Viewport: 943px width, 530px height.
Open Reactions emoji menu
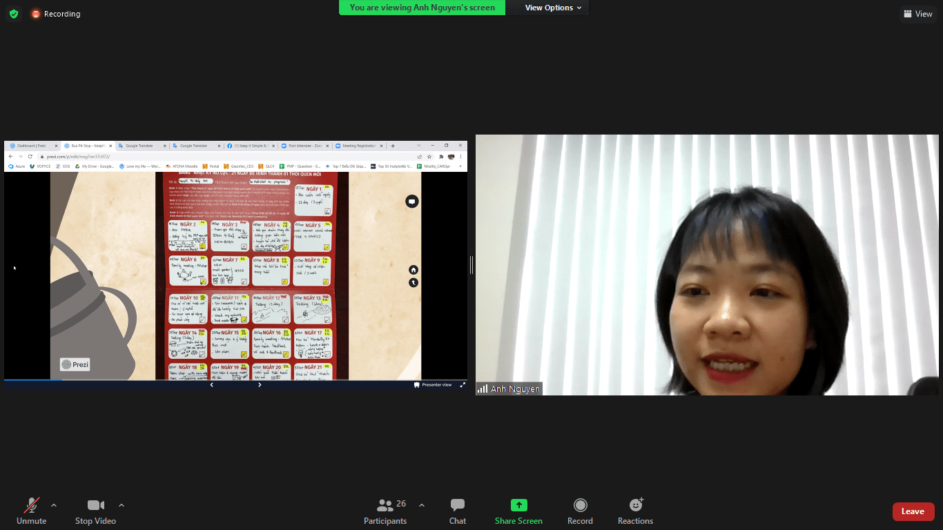click(x=635, y=511)
